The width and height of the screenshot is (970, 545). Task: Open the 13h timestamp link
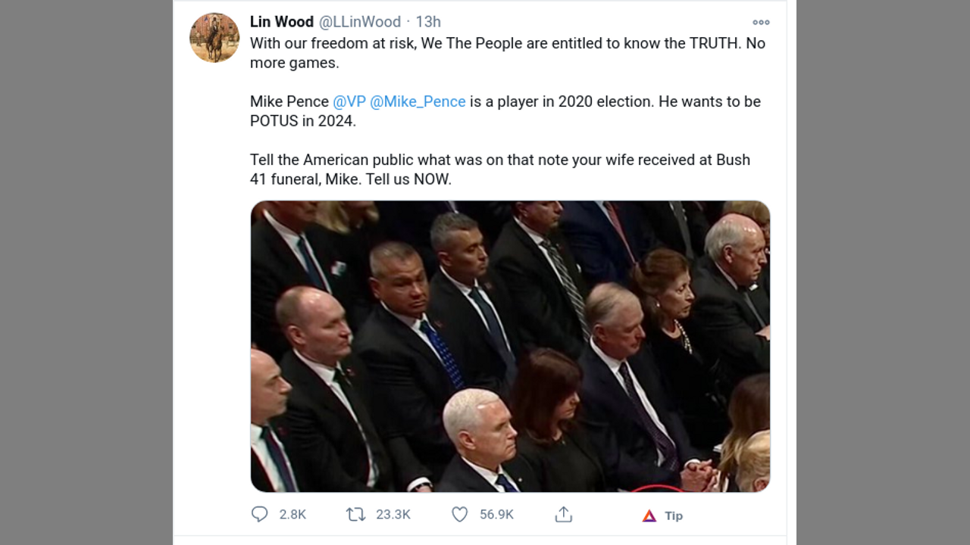[x=428, y=22]
